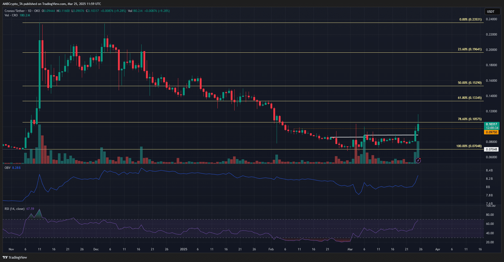The width and height of the screenshot is (504, 262).
Task: Select the 61.80% (0.13345) Fibonacci label
Action: pyautogui.click(x=469, y=98)
